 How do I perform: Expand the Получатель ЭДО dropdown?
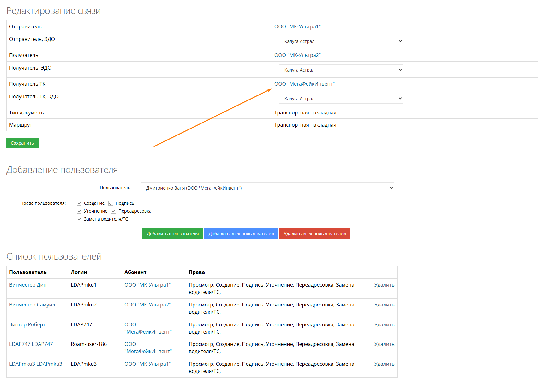click(x=341, y=70)
